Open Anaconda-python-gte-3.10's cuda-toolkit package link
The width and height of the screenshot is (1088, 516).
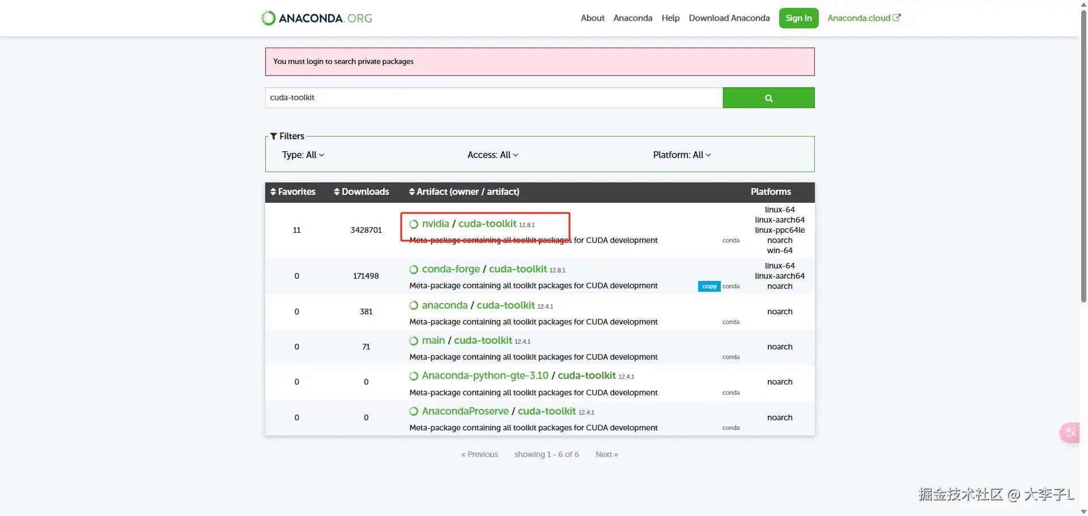click(586, 376)
